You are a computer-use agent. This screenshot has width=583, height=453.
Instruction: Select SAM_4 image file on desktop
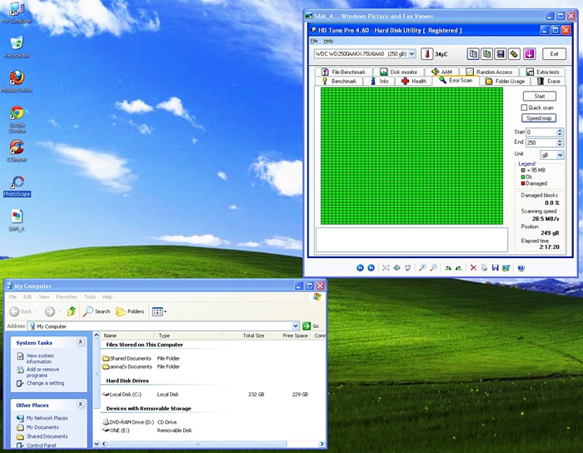tap(17, 221)
